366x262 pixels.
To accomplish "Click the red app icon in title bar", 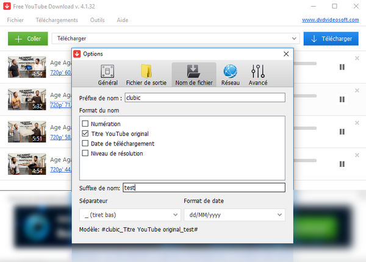I will (7, 6).
